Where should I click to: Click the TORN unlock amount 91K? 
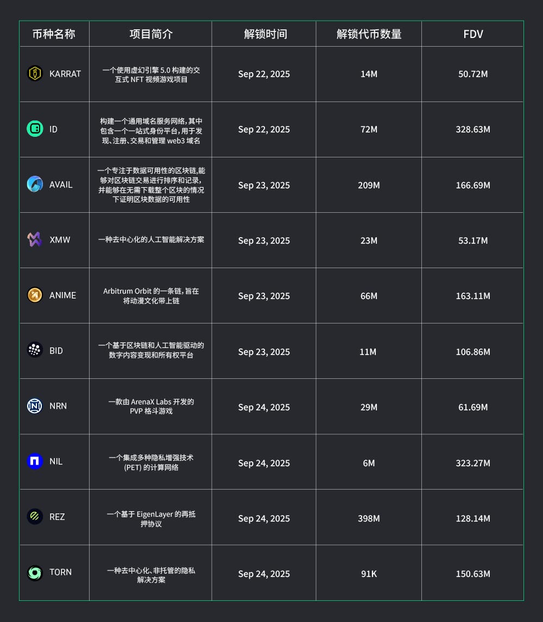369,574
